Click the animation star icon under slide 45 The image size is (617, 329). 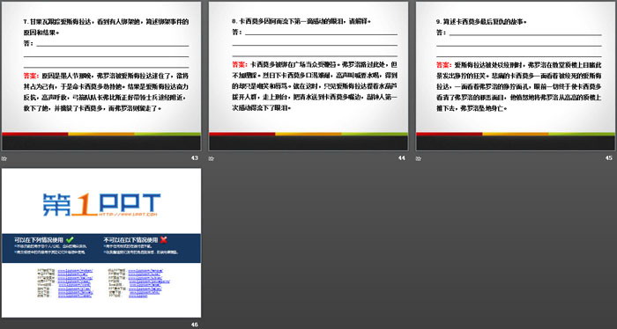point(419,158)
